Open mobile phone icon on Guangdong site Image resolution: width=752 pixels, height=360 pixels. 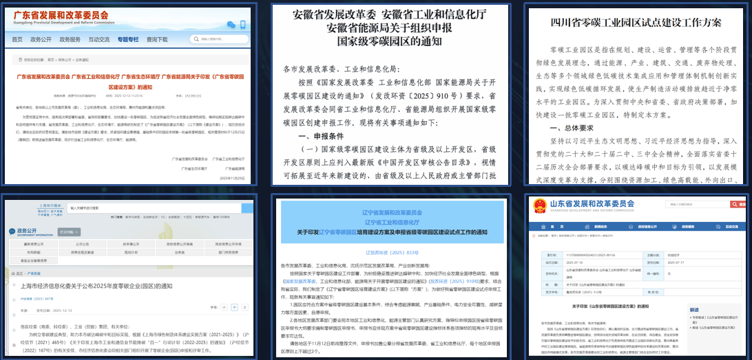pyautogui.click(x=242, y=25)
